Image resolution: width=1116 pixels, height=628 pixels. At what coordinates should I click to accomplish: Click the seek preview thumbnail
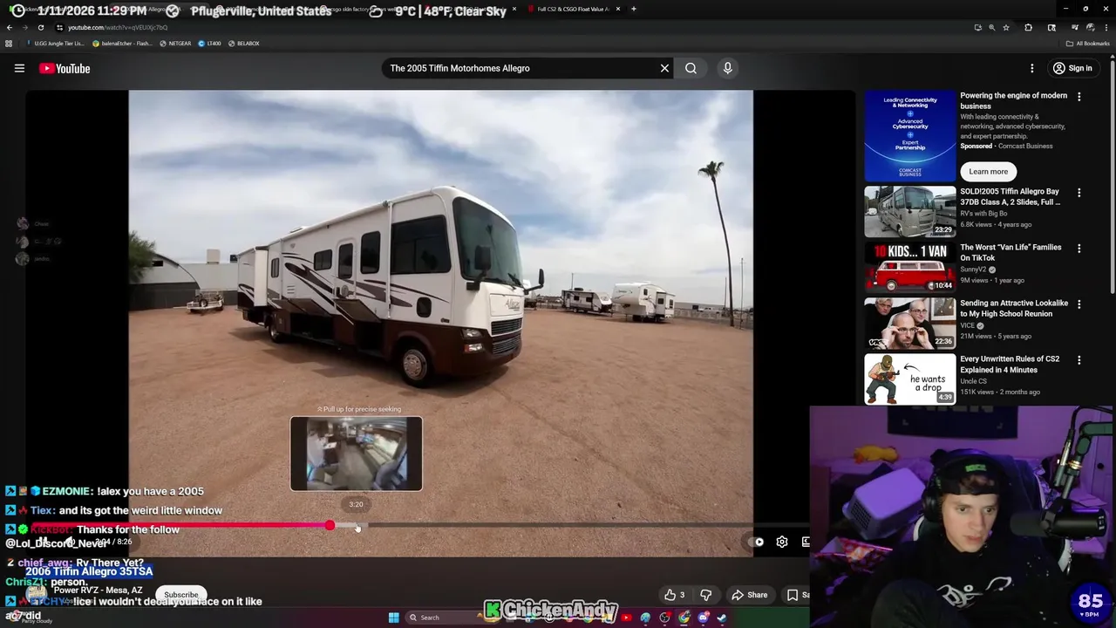357,454
